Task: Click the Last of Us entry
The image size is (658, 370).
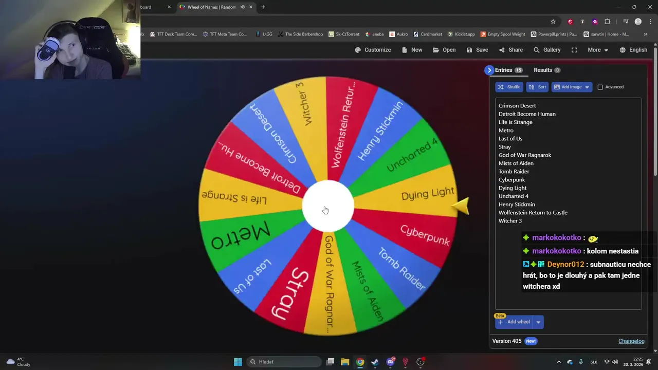Action: coord(510,139)
